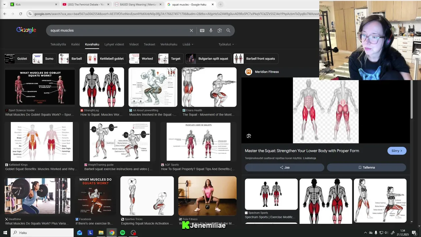Show hidden system tray icons
The image size is (421, 237).
click(365, 233)
